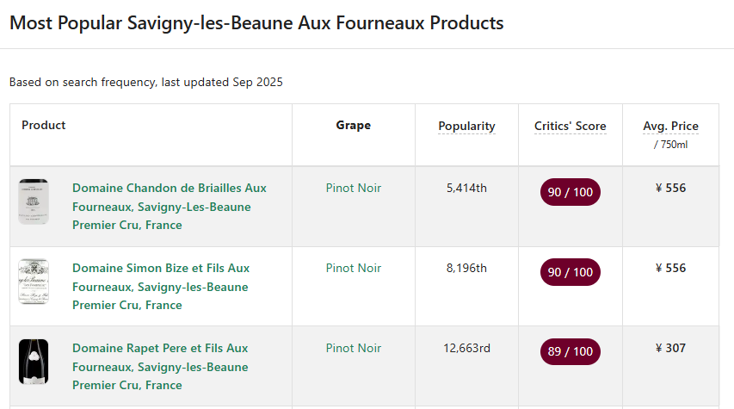
Task: Click the 90 / 100 badge for Simon Bize
Action: (x=570, y=272)
